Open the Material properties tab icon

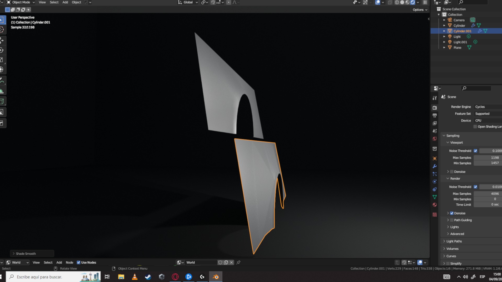tap(435, 205)
